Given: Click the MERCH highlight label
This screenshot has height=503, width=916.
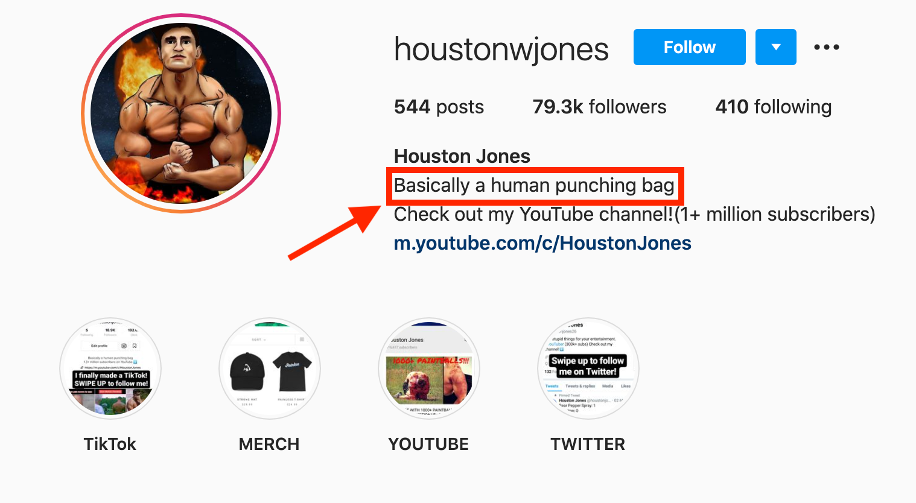Looking at the screenshot, I should pos(269,444).
